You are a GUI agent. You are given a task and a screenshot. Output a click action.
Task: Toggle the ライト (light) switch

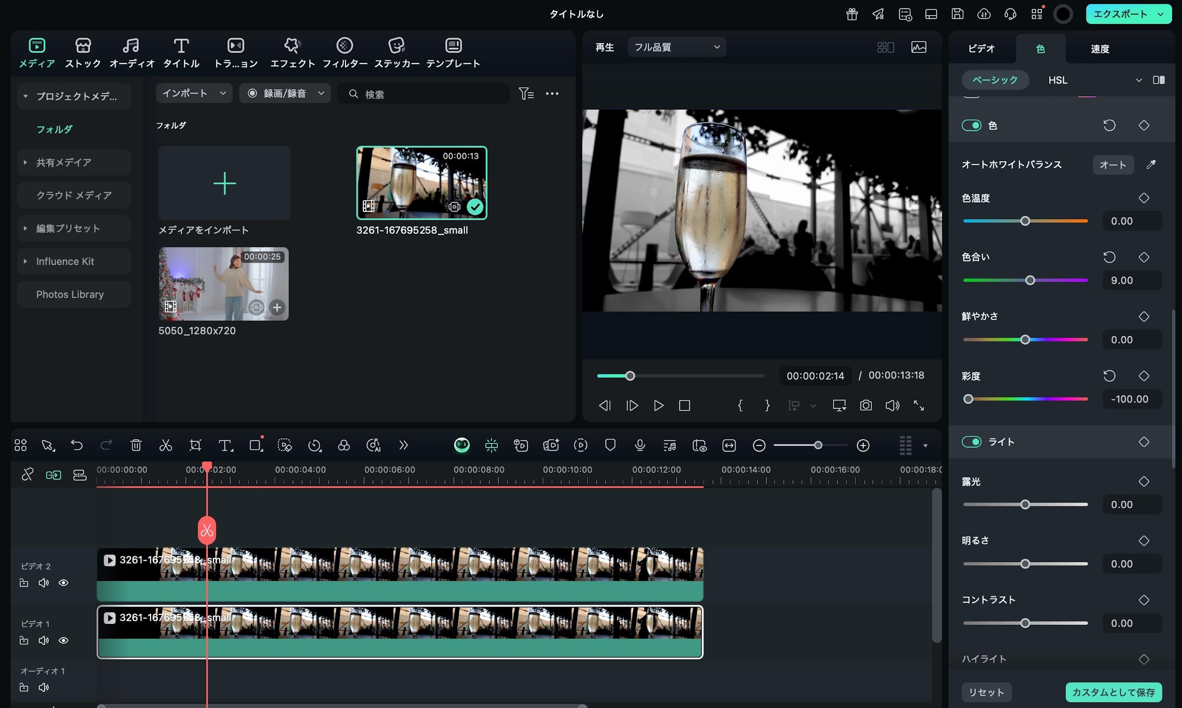pyautogui.click(x=972, y=442)
